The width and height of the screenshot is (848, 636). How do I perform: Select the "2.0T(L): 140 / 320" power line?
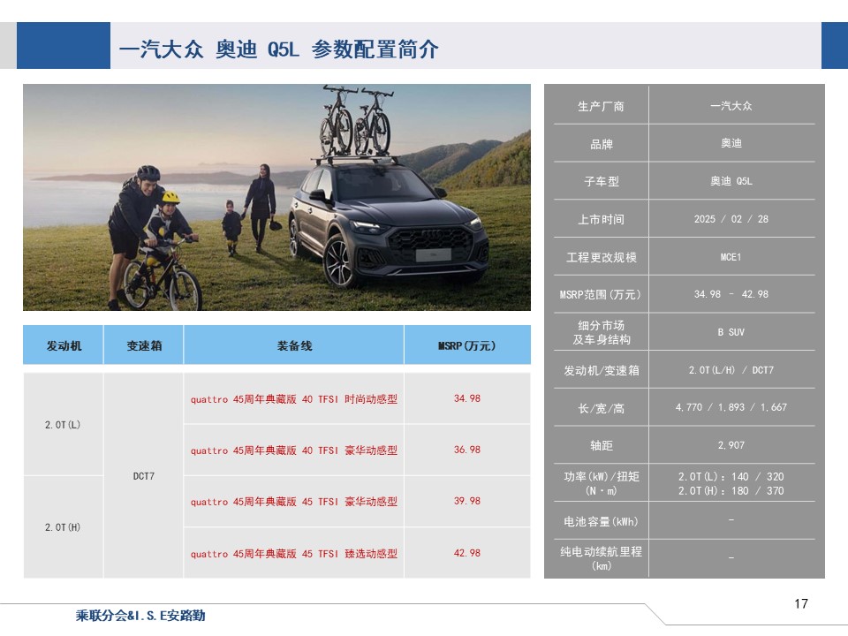pos(731,476)
